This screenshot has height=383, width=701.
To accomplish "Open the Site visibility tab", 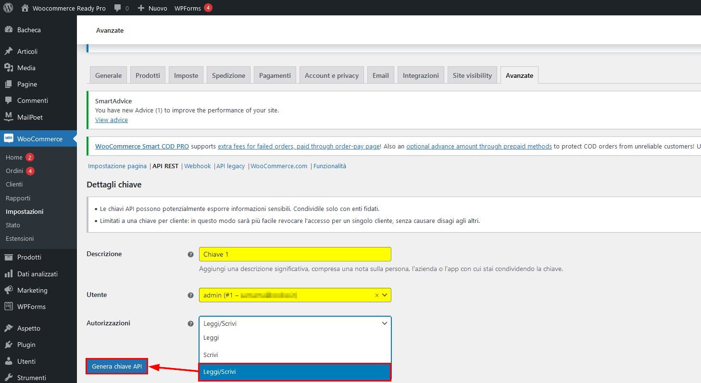I will (472, 75).
